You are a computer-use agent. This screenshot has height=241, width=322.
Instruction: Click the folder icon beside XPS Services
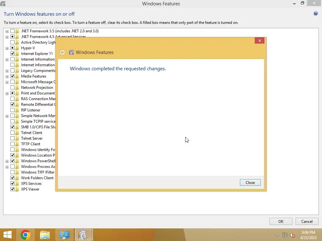(17, 183)
